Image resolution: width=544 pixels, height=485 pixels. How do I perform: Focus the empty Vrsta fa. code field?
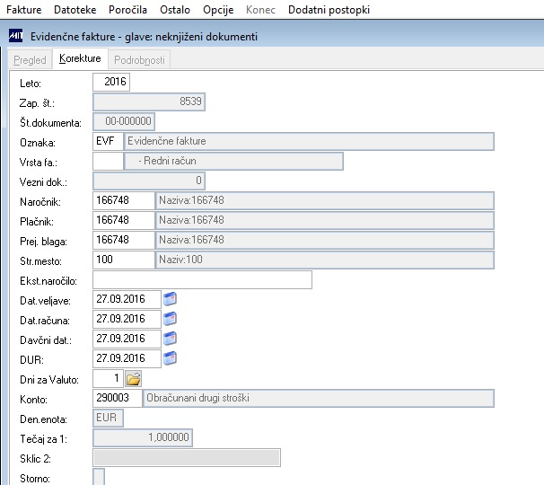coord(108,161)
